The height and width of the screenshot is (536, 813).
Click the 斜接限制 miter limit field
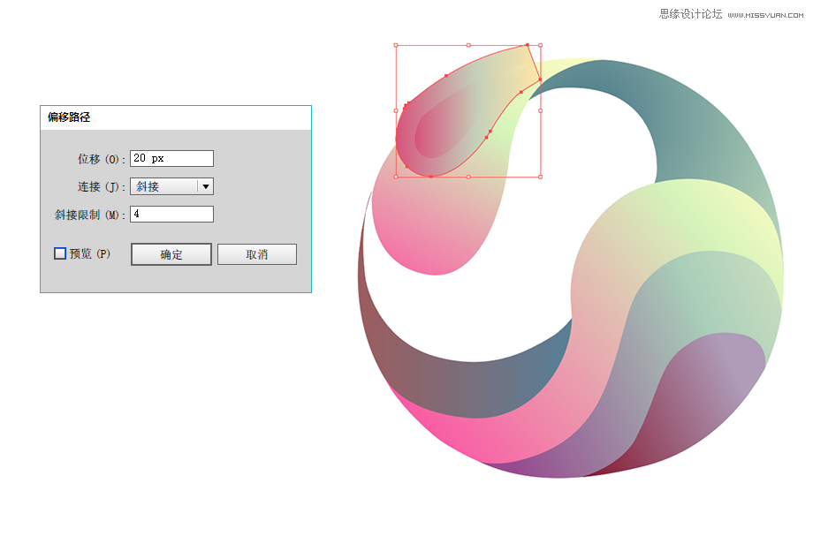point(171,214)
